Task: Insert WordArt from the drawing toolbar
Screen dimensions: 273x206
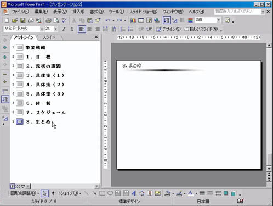Action: (x=134, y=193)
